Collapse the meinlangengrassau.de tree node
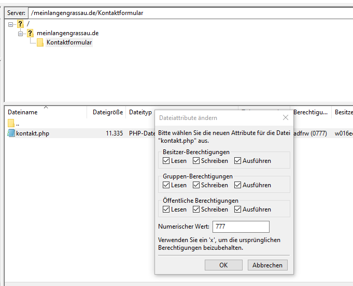This screenshot has width=353, height=286. [x=21, y=34]
